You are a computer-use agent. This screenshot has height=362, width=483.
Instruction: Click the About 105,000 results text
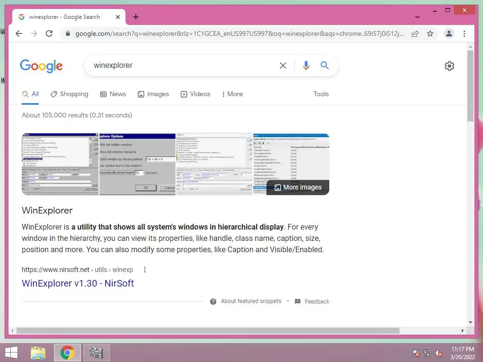pos(77,115)
